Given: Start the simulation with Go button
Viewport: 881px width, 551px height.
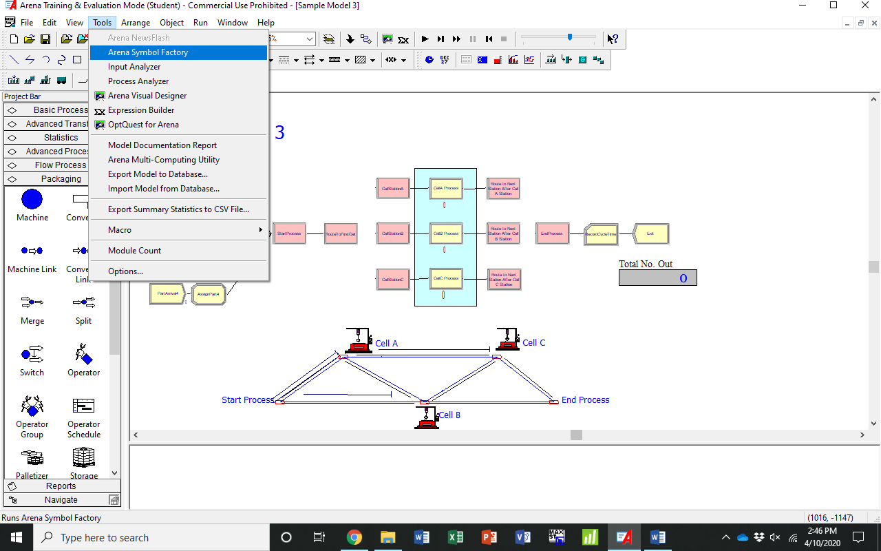Looking at the screenshot, I should [x=425, y=39].
